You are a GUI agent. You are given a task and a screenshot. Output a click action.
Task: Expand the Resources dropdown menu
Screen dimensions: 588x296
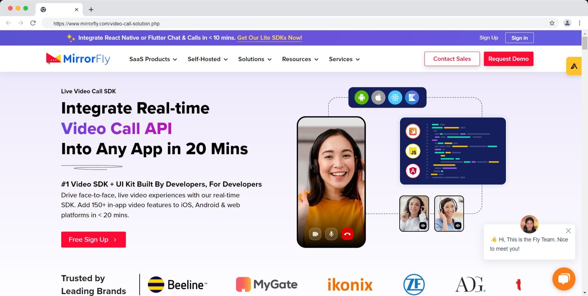tap(300, 59)
